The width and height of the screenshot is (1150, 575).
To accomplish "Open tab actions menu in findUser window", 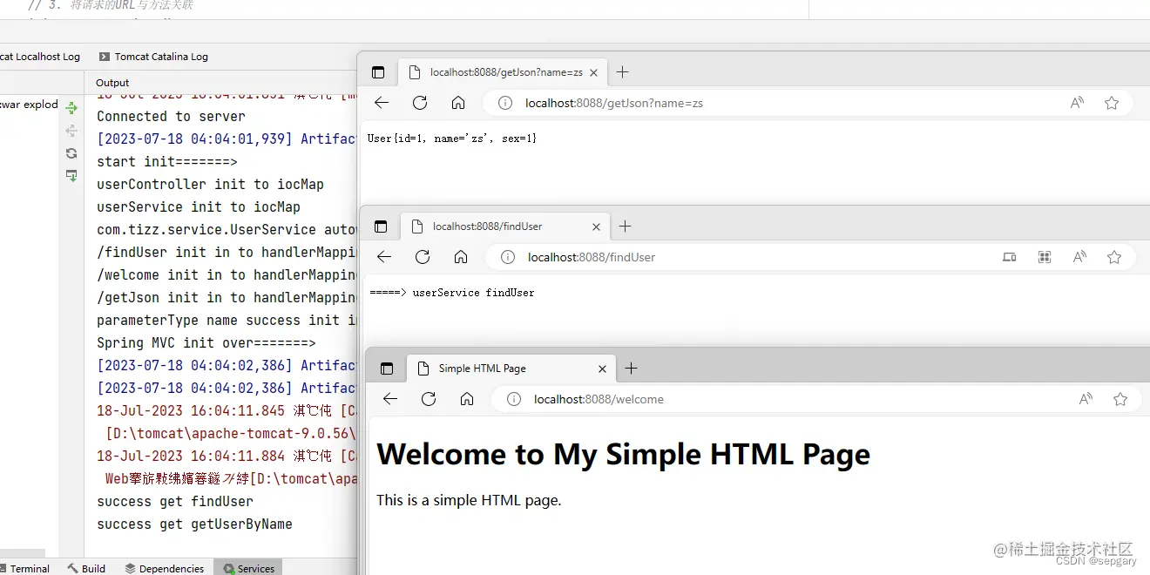I will click(381, 227).
